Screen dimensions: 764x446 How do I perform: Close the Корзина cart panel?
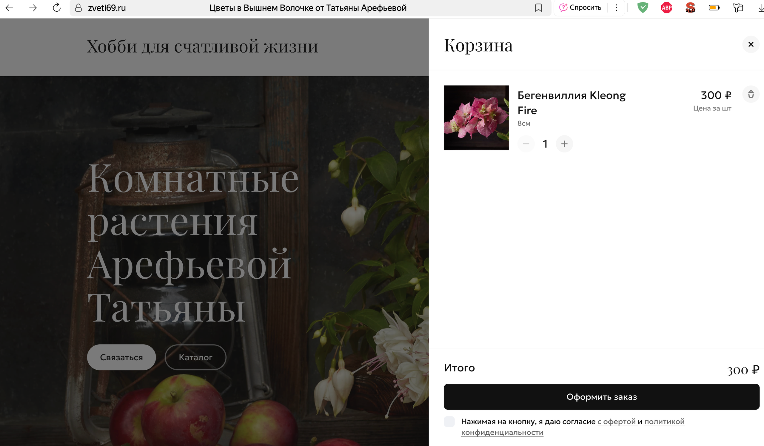click(x=751, y=44)
